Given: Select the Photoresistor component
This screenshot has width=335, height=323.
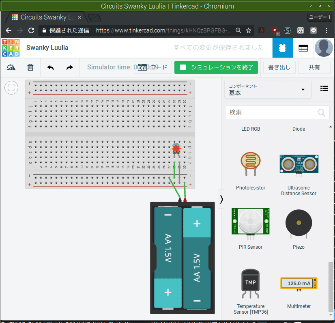Looking at the screenshot, I should click(250, 171).
